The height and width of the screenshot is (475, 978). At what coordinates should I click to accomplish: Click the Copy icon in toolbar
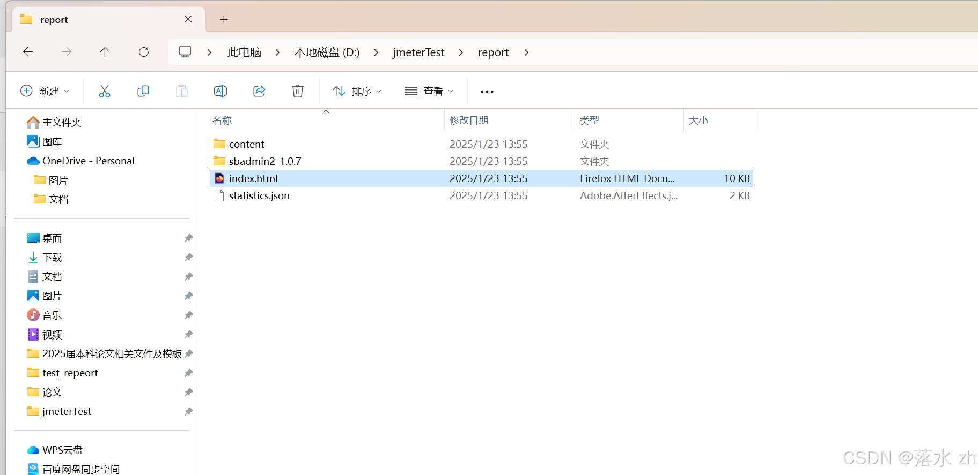143,91
